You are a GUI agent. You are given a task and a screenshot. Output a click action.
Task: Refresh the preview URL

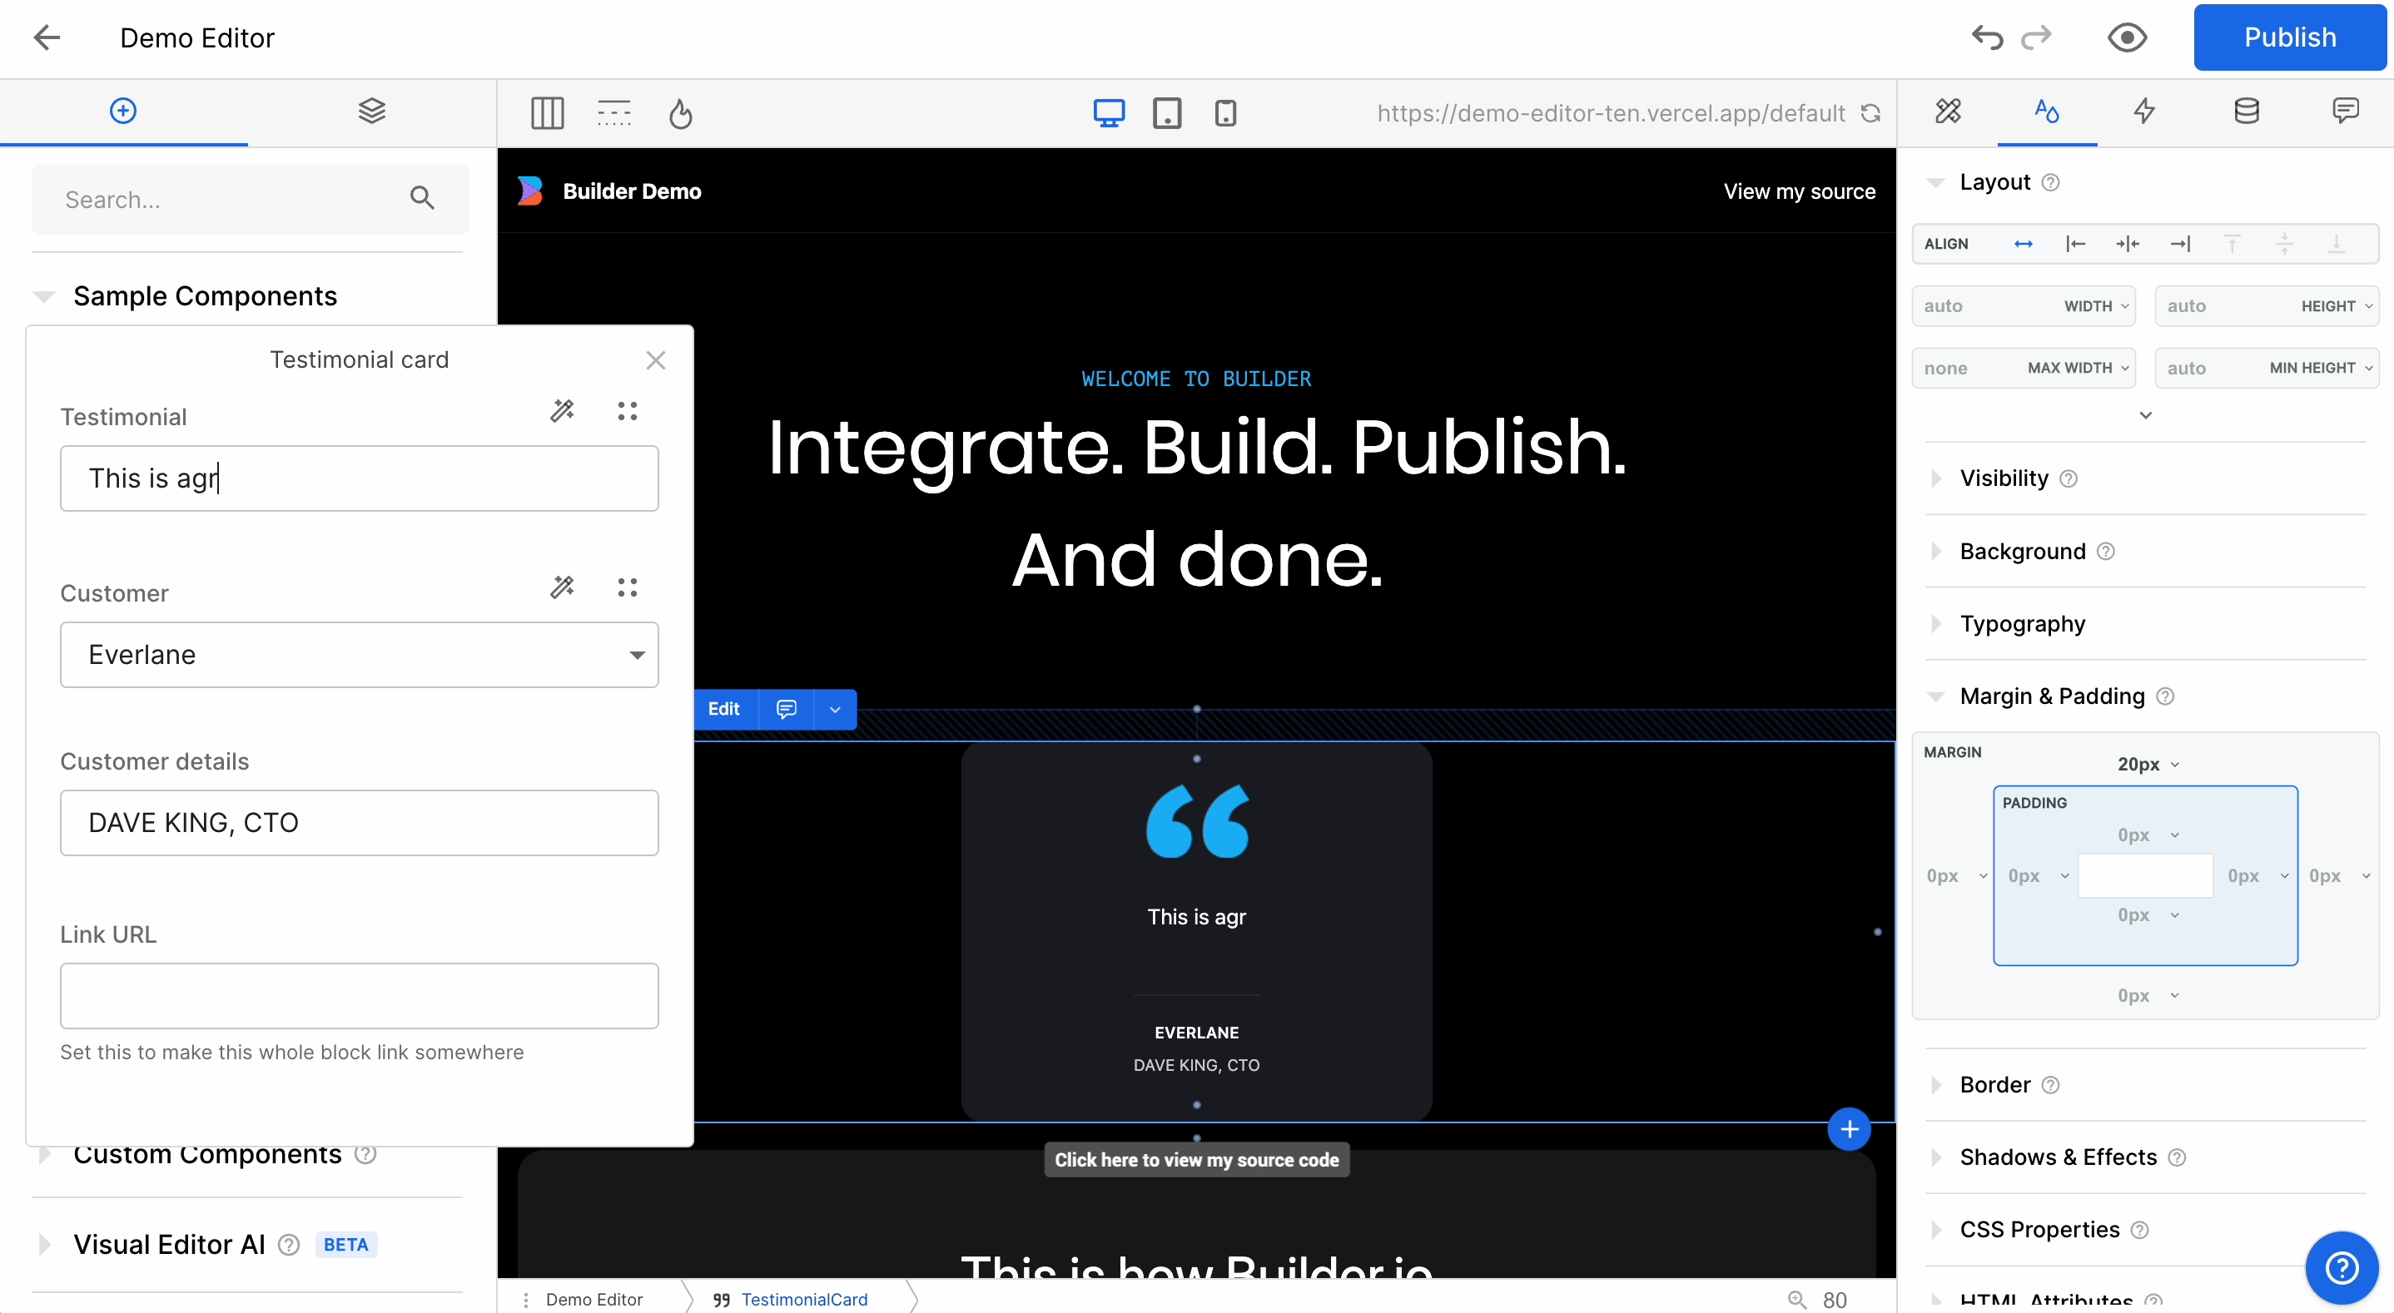1870,113
